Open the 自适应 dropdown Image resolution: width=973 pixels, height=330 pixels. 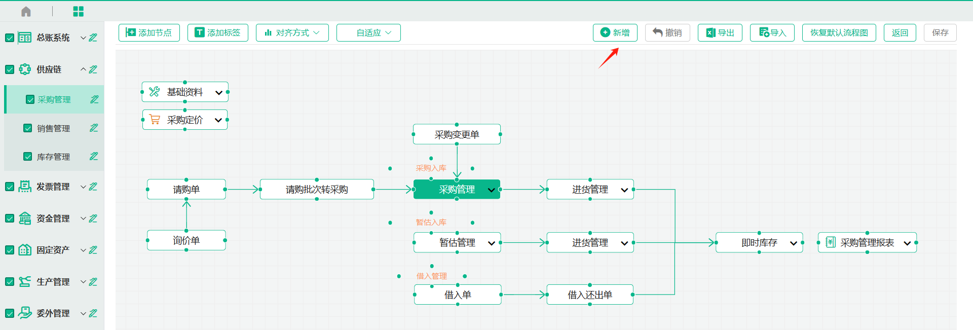pyautogui.click(x=368, y=32)
